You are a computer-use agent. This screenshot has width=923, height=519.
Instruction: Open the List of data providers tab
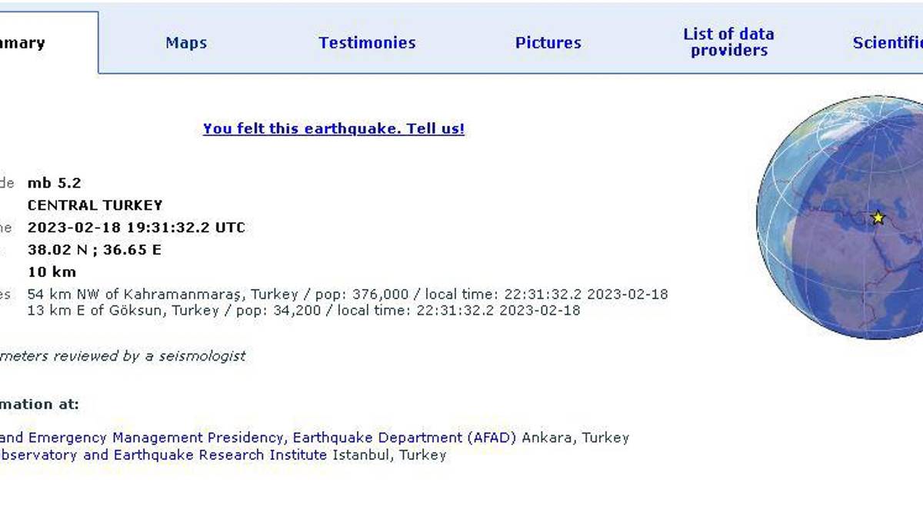728,42
